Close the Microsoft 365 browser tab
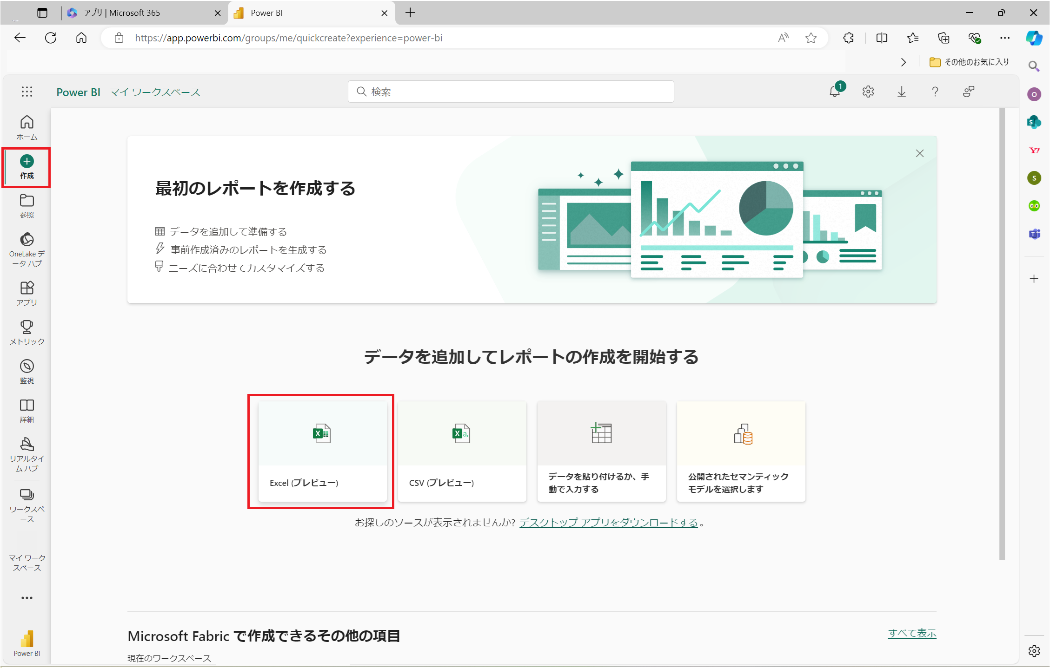 pyautogui.click(x=217, y=13)
